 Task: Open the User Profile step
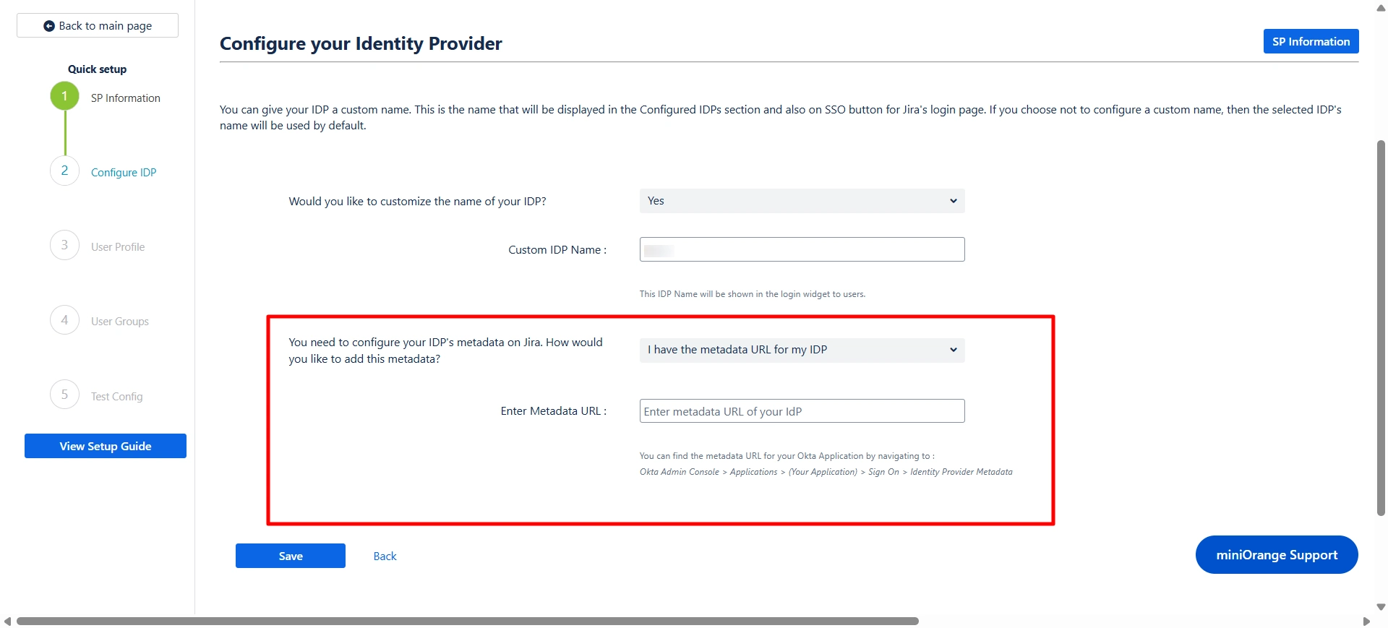(x=118, y=247)
